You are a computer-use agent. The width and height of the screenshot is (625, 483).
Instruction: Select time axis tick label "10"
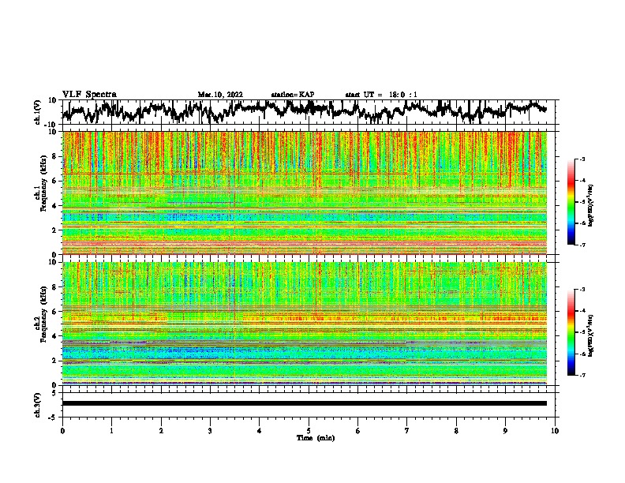555,431
